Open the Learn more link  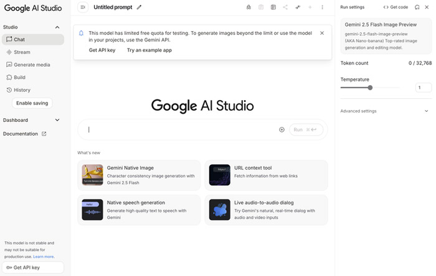pyautogui.click(x=44, y=257)
